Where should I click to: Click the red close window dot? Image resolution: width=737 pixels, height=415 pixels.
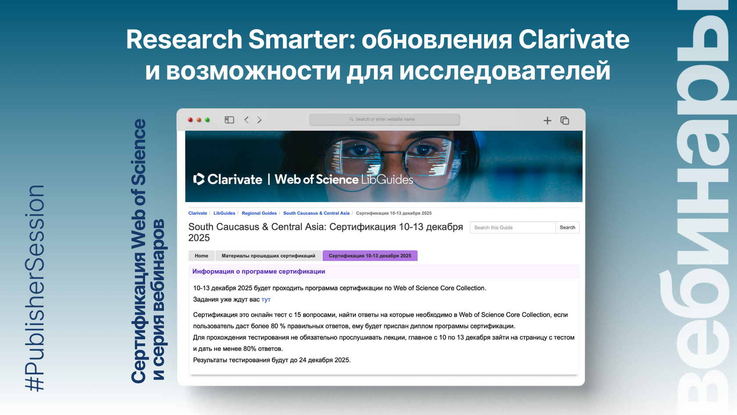click(190, 120)
